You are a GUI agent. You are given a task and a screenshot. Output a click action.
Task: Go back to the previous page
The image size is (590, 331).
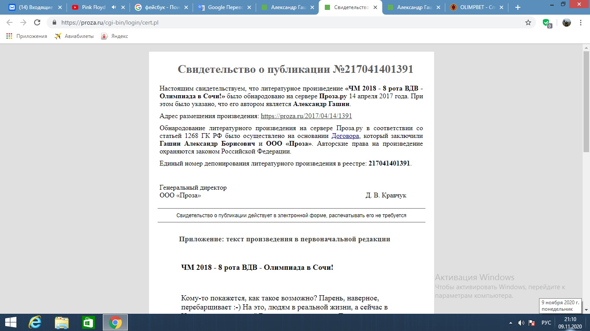pyautogui.click(x=10, y=22)
